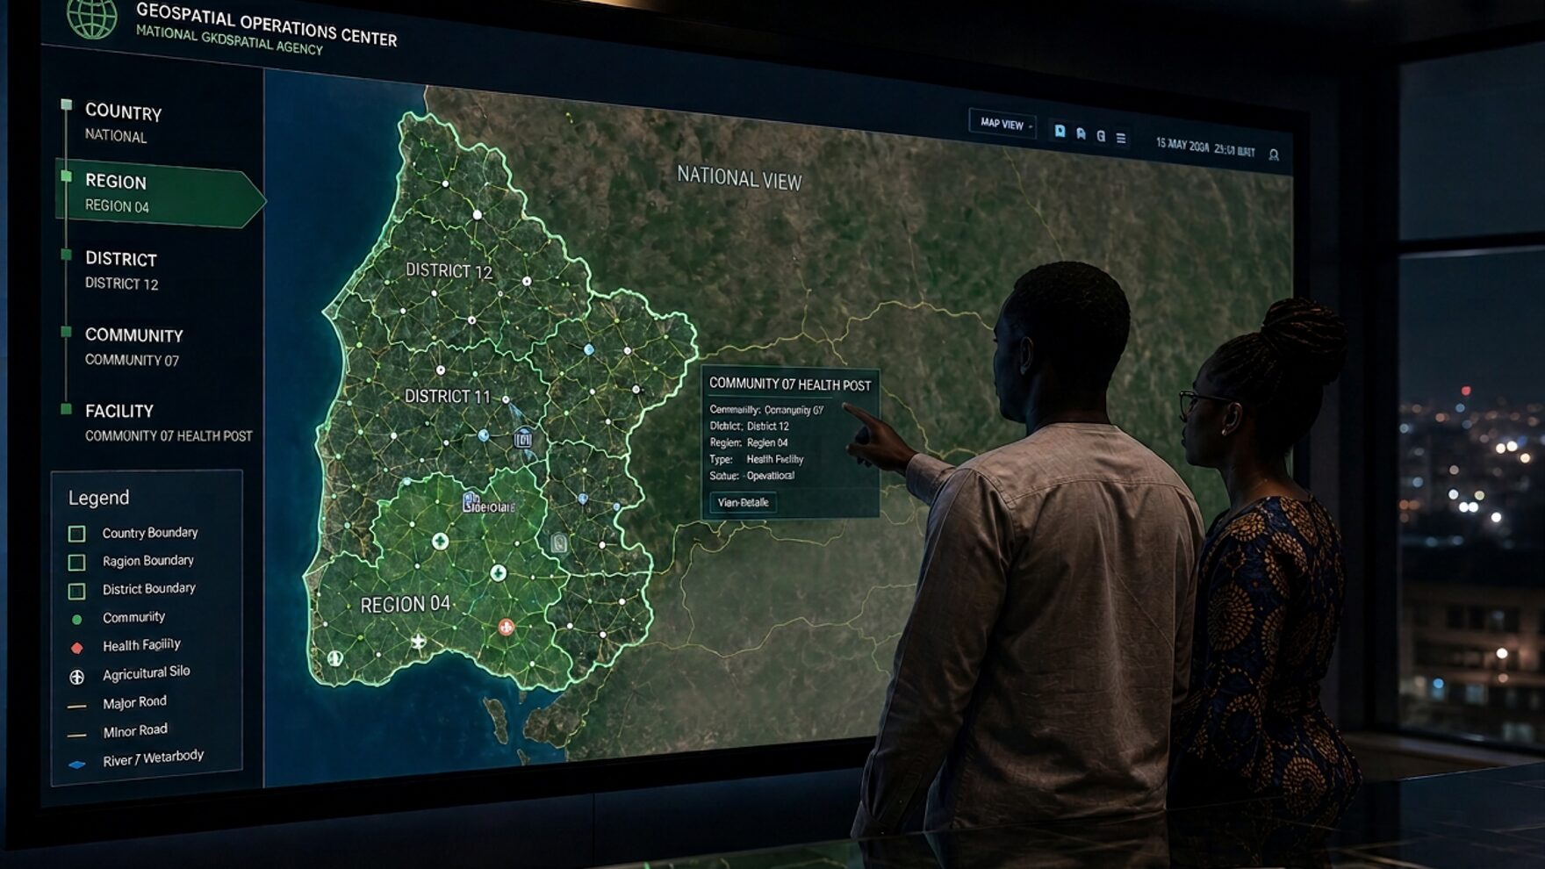Image resolution: width=1545 pixels, height=869 pixels.
Task: Click the NATIONAL VIEW map label
Action: point(739,178)
